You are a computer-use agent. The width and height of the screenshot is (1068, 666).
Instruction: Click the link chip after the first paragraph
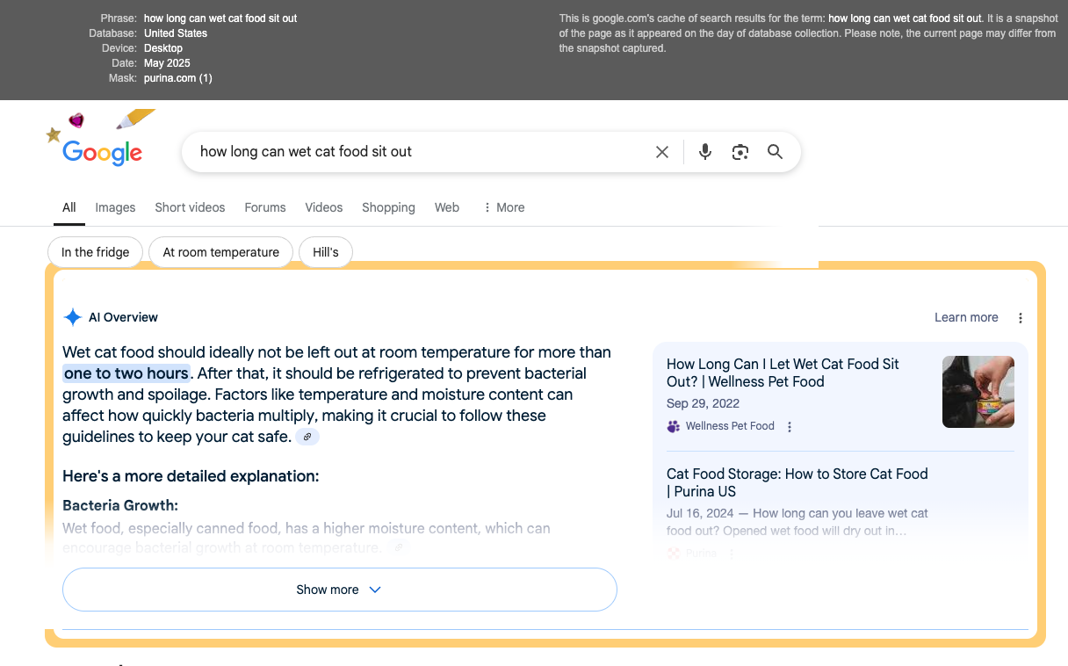click(x=307, y=436)
